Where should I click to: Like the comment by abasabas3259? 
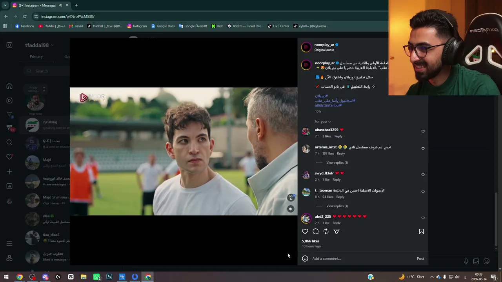[423, 131]
